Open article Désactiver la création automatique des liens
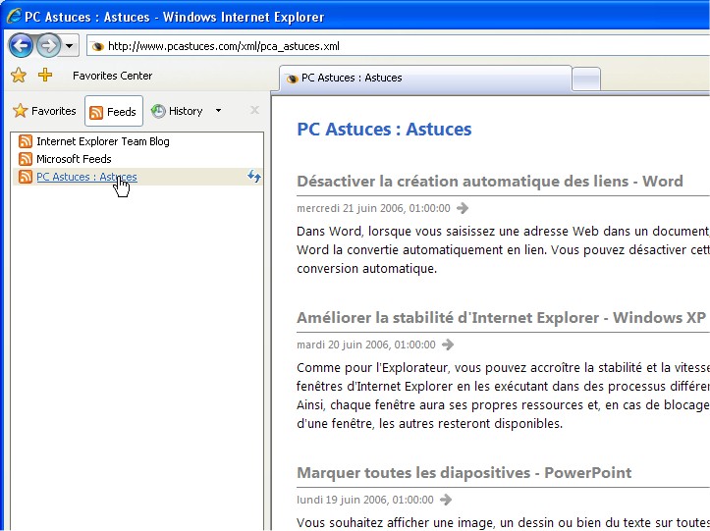 (x=490, y=181)
